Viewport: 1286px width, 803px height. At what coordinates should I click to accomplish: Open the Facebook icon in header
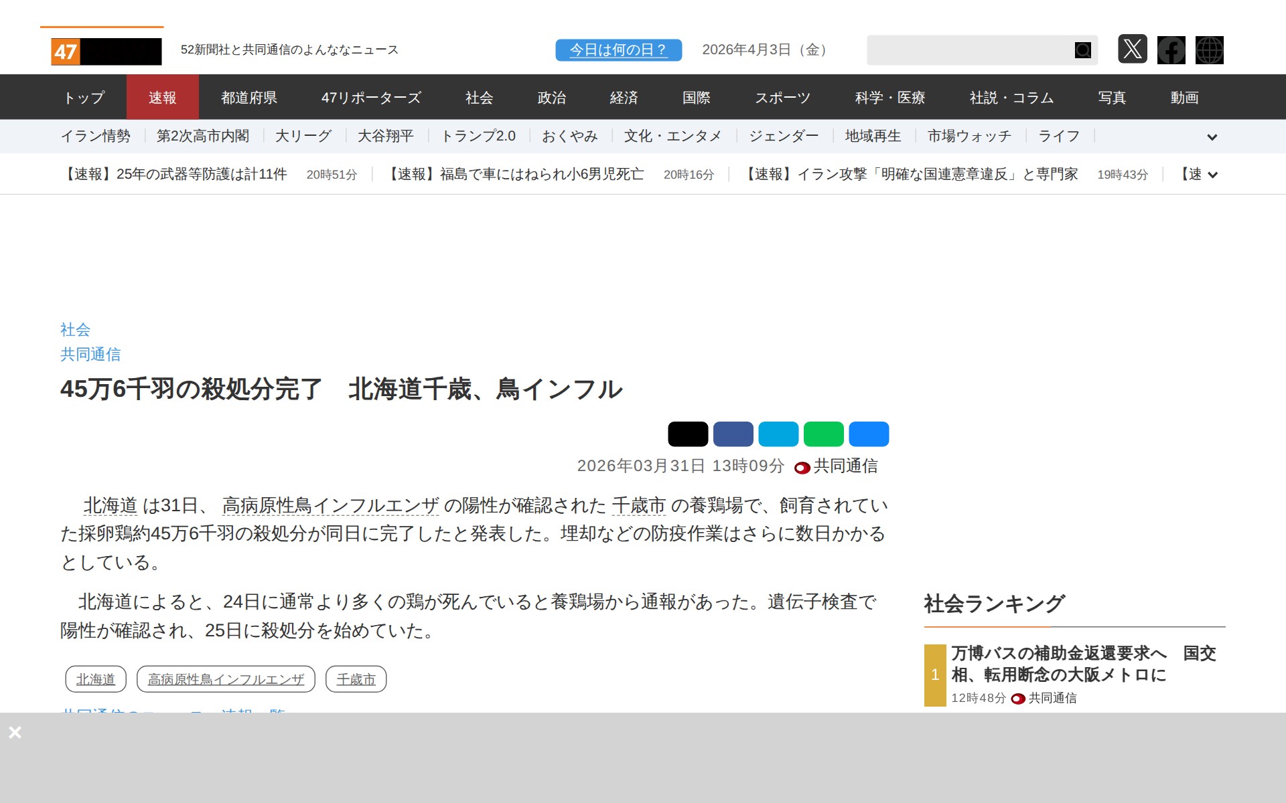pyautogui.click(x=1171, y=50)
